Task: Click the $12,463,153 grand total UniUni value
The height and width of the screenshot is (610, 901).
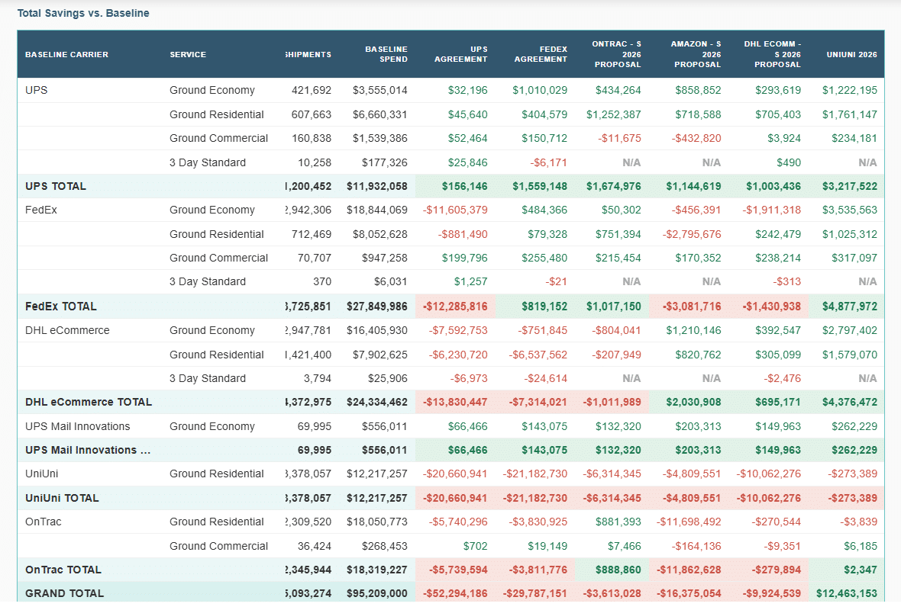Action: (x=847, y=593)
